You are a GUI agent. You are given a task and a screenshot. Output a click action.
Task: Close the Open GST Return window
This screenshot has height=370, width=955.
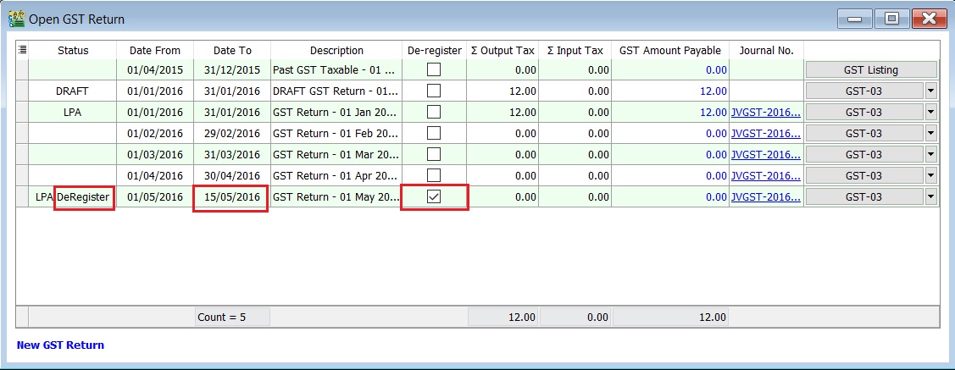(929, 19)
